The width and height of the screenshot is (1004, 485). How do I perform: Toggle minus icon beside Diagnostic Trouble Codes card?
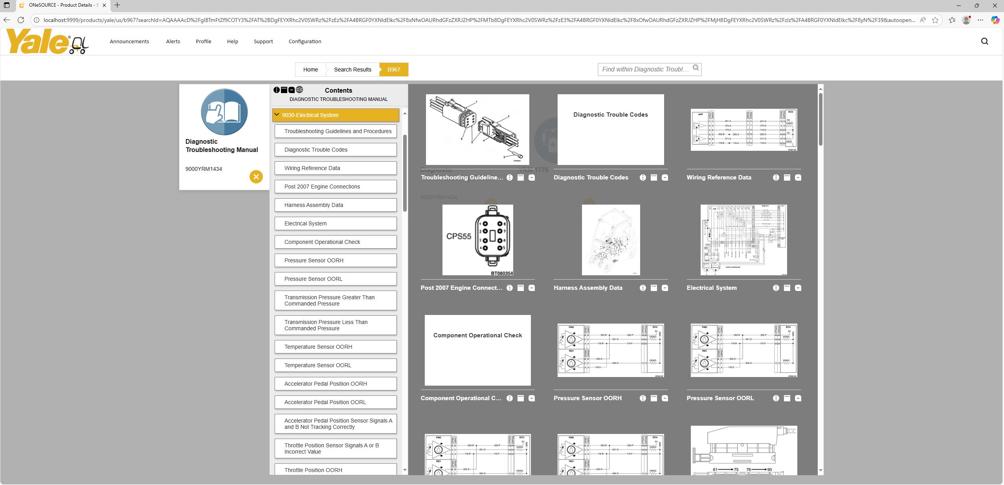click(x=665, y=178)
